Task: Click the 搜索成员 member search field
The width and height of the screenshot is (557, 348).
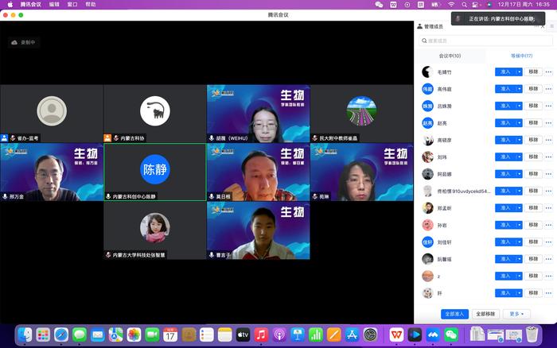Action: 484,41
